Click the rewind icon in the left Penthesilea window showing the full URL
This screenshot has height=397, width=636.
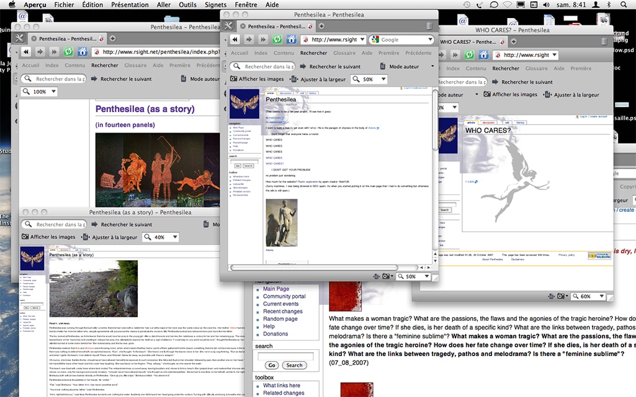point(26,52)
